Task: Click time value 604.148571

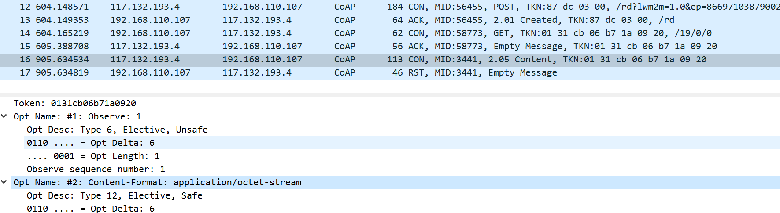Action: [62, 7]
